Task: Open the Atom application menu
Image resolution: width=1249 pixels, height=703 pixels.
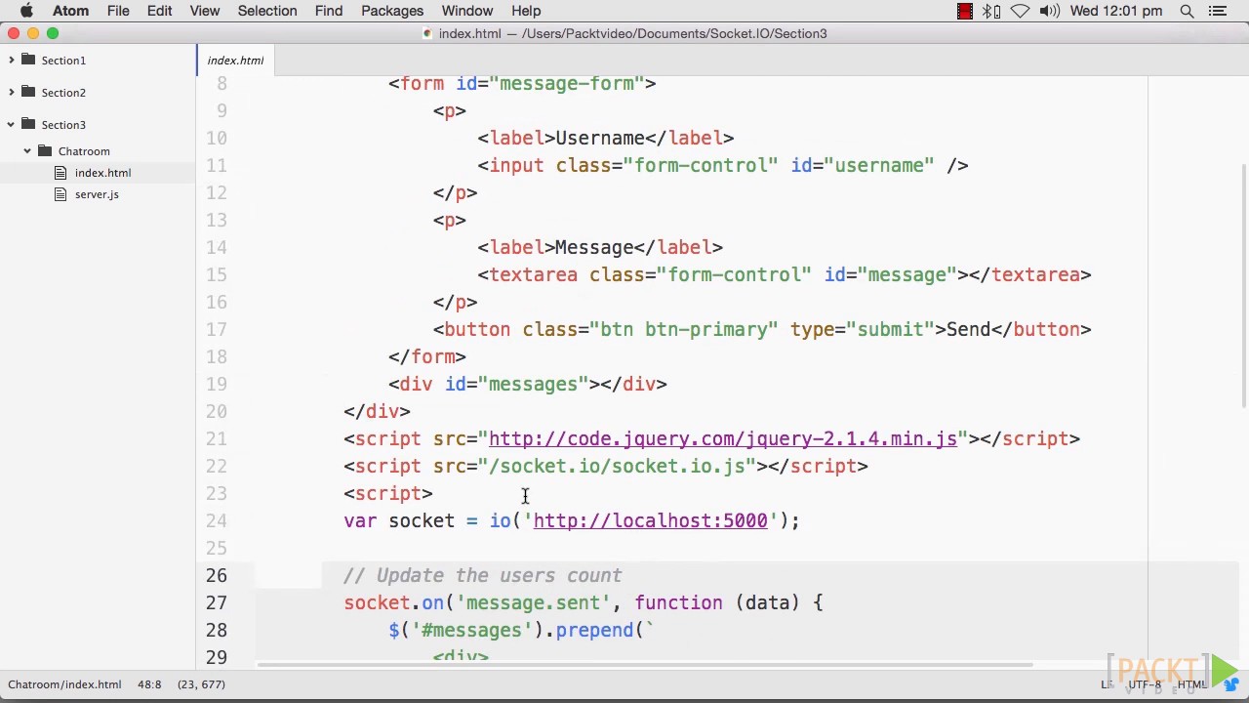Action: [x=70, y=11]
